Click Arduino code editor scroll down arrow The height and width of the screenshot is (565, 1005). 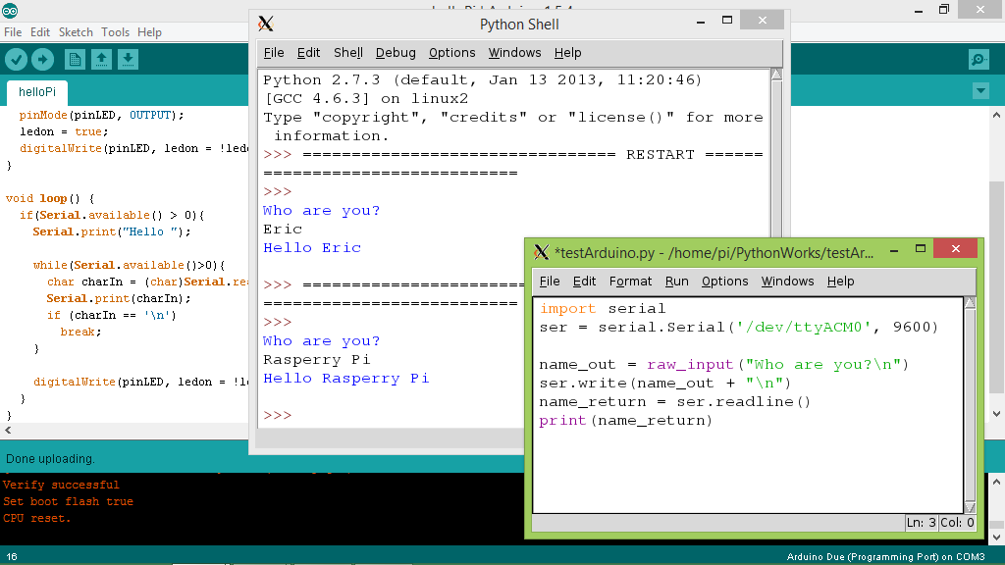pos(997,414)
